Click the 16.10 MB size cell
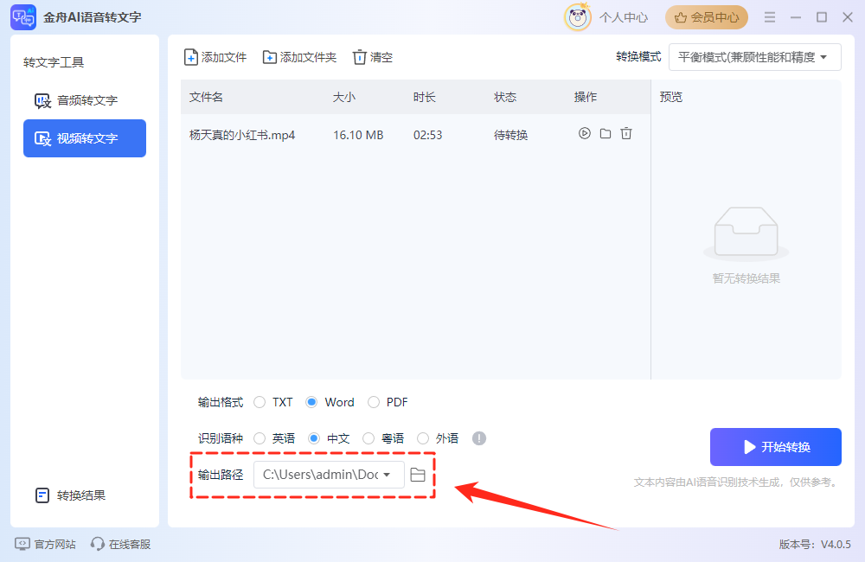This screenshot has width=865, height=562. [358, 135]
